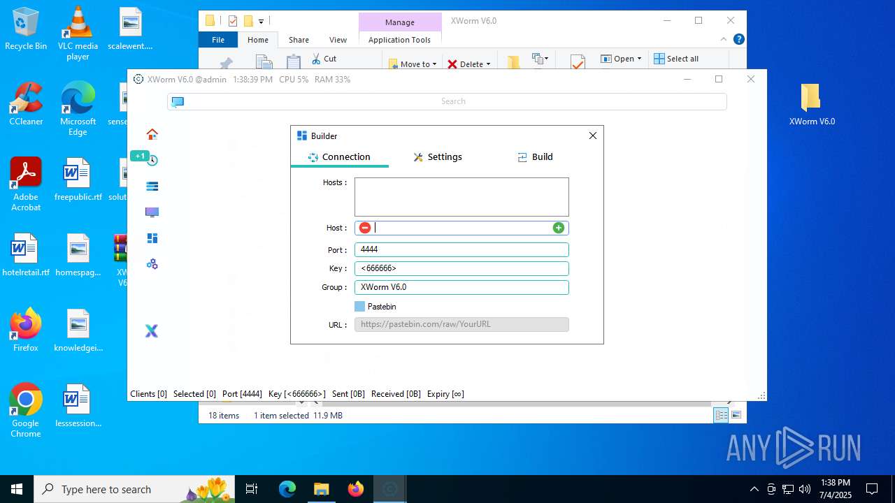Click taskbar search box
The width and height of the screenshot is (895, 503).
(x=135, y=489)
